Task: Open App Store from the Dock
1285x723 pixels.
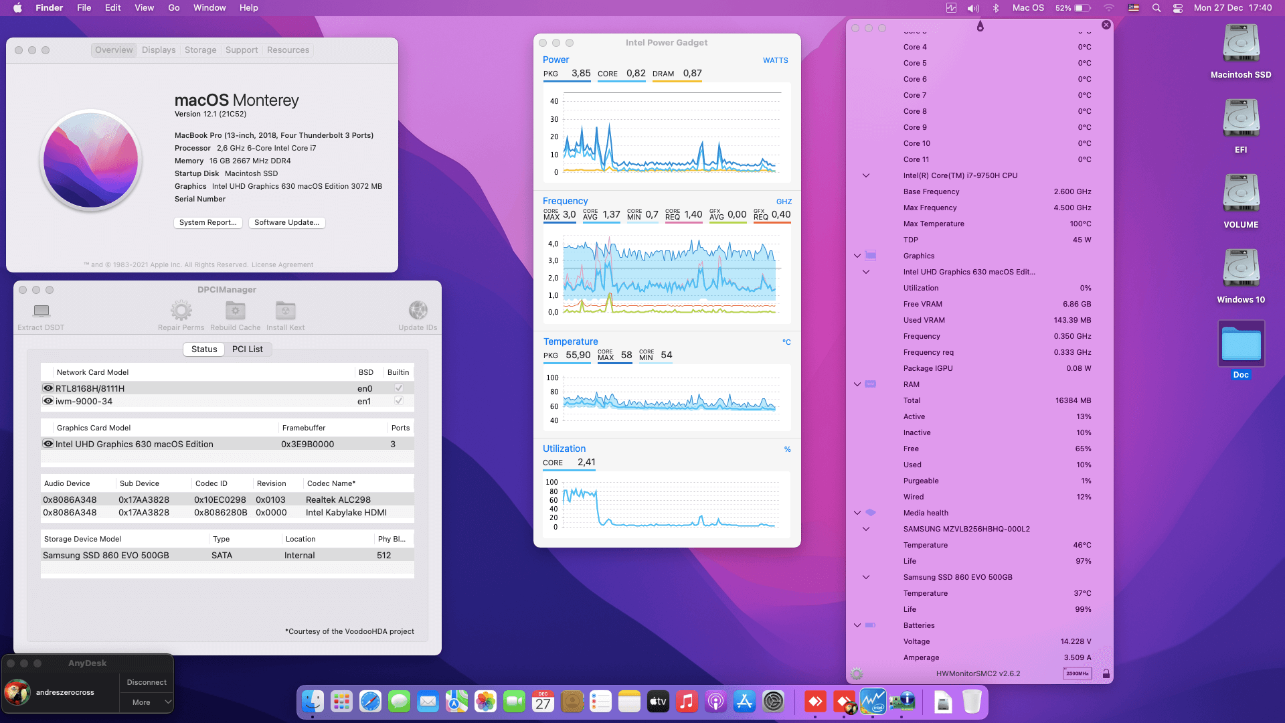Action: coord(744,702)
